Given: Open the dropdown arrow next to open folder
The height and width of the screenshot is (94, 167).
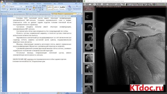Looking at the screenshot, I should point(92,4).
